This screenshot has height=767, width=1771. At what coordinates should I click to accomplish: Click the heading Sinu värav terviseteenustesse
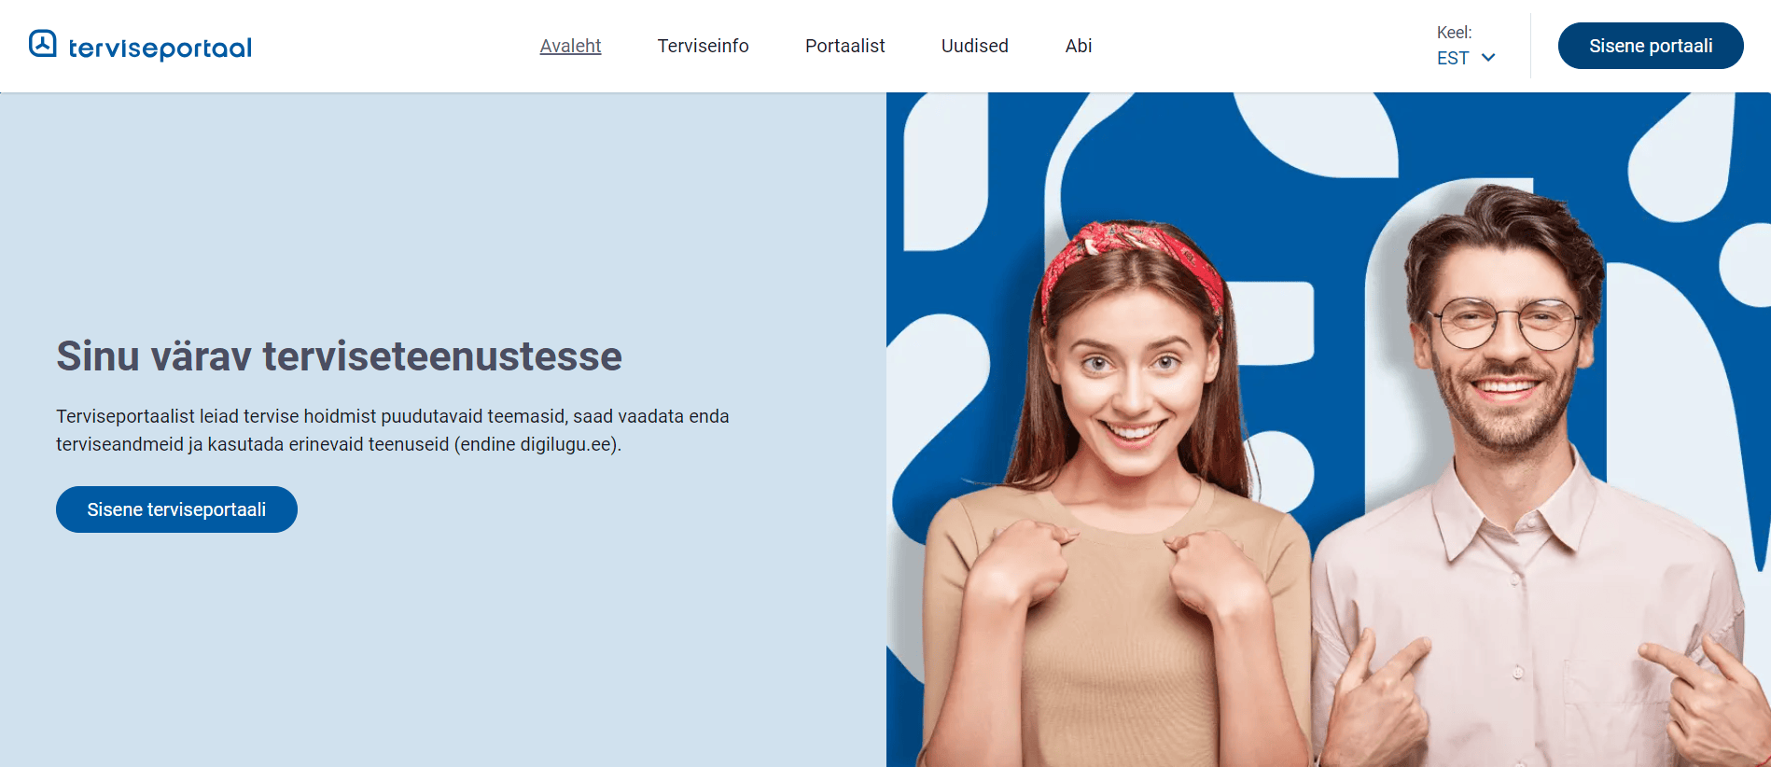(x=339, y=356)
